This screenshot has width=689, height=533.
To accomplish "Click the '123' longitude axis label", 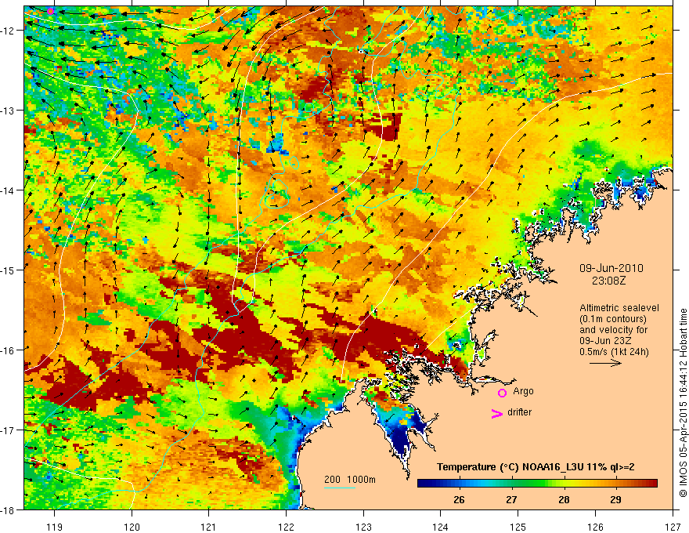I will pyautogui.click(x=363, y=527).
